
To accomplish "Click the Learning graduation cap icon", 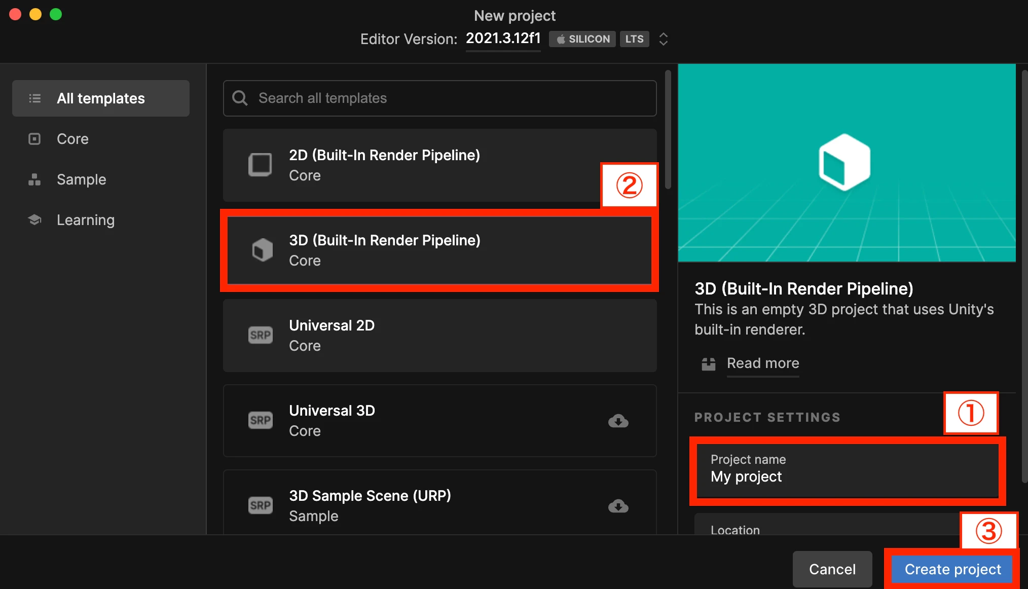I will (34, 219).
